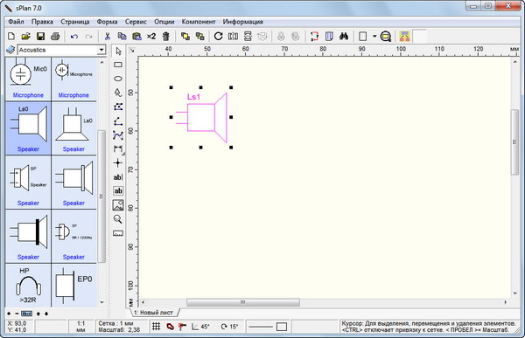Image resolution: width=525 pixels, height=338 pixels.
Task: Select the ab| text tool
Action: pyautogui.click(x=118, y=177)
